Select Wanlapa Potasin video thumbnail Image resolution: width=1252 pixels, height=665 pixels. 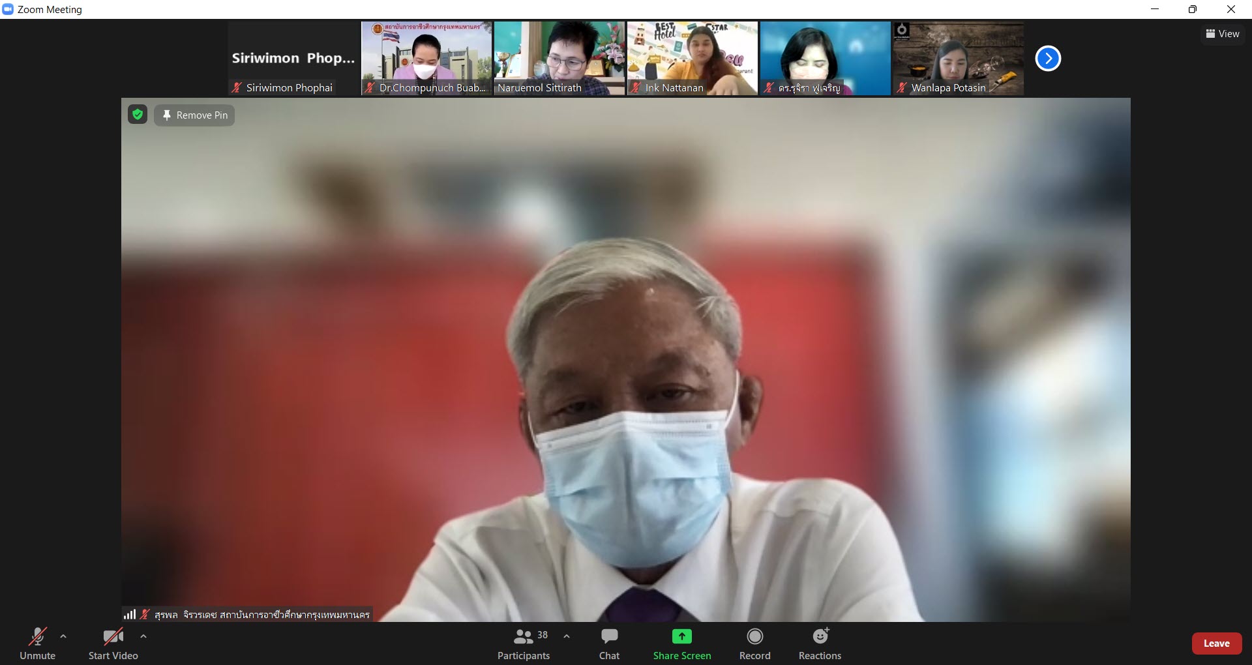point(958,58)
